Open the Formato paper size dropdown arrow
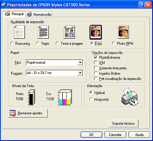 (x=80, y=73)
